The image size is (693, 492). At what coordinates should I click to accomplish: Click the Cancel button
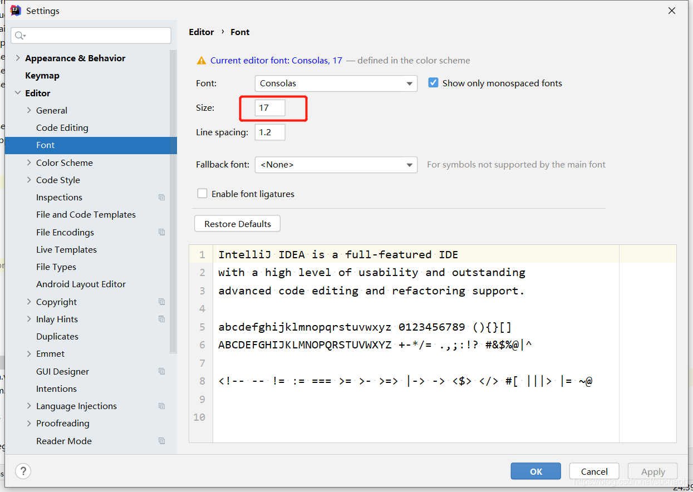pyautogui.click(x=594, y=471)
